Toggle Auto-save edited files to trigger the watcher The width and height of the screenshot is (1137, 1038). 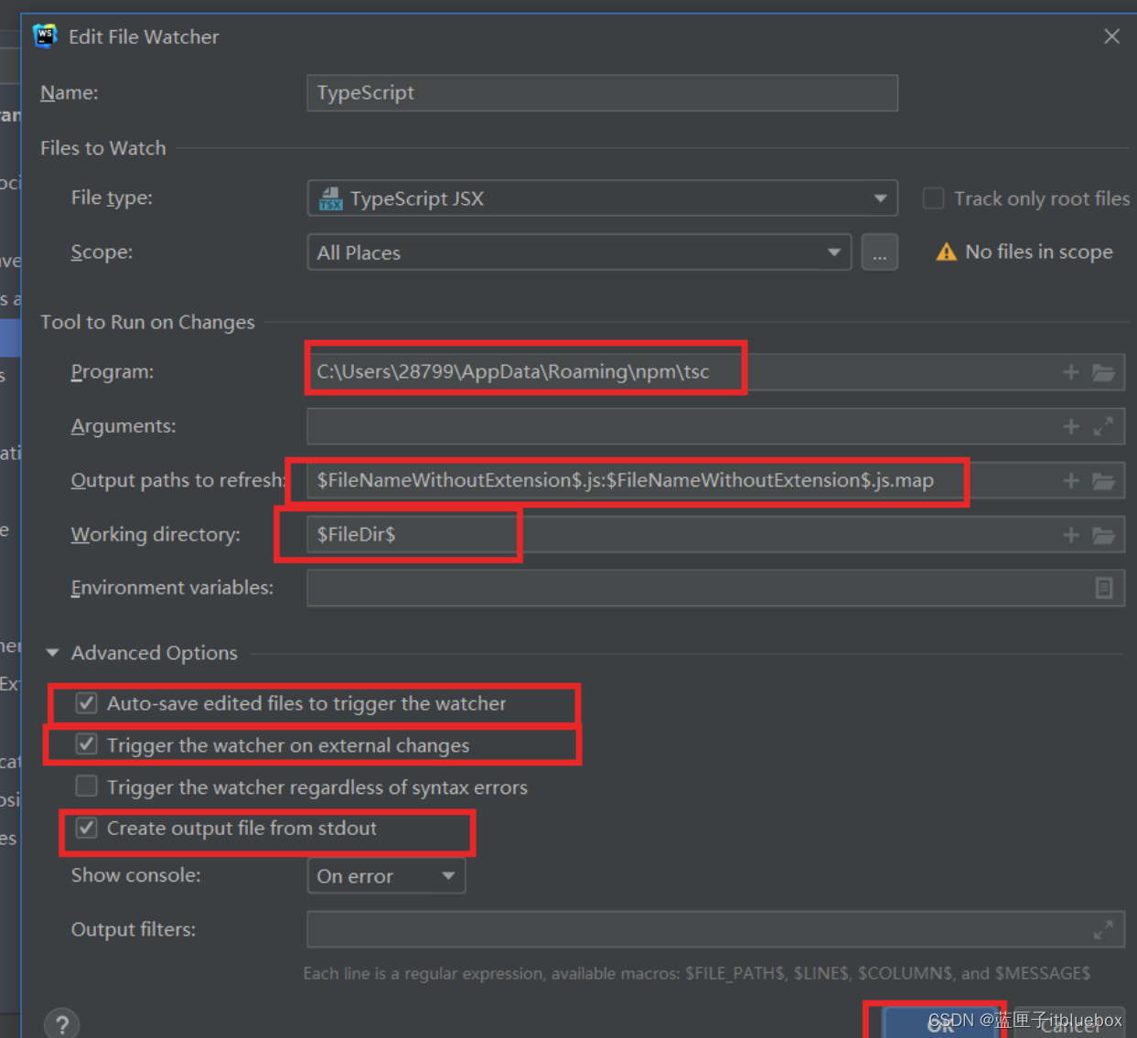(87, 703)
